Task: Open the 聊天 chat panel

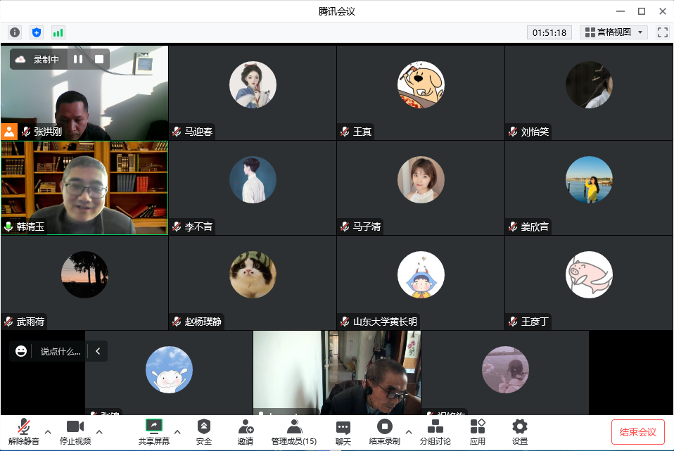Action: (343, 431)
